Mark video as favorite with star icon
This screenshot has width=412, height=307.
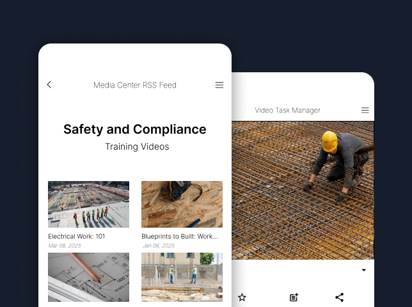[x=242, y=297]
